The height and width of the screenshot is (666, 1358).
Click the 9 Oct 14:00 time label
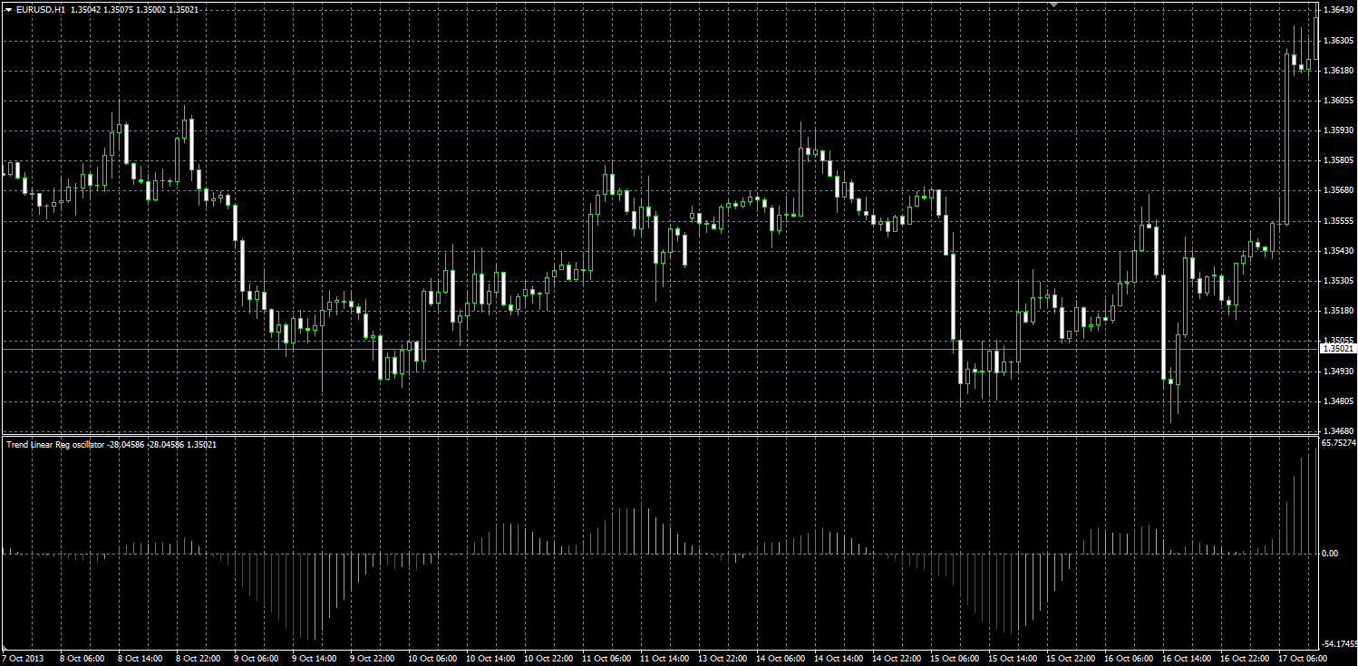click(314, 659)
